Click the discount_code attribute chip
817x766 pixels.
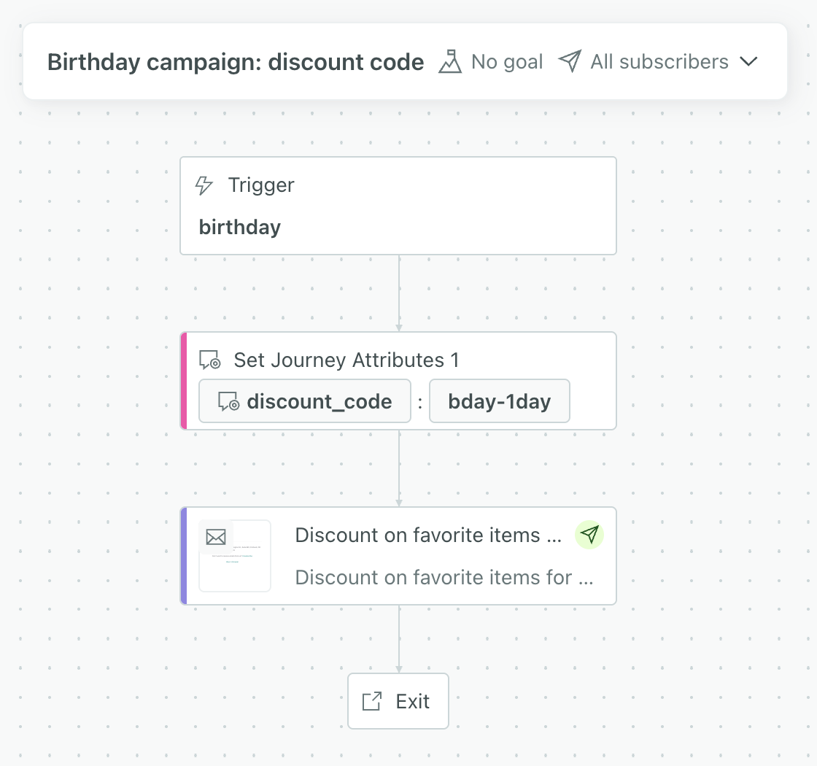tap(305, 401)
